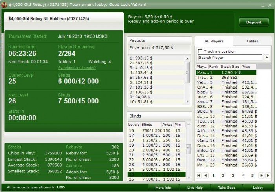Viewport: 275px width, 192px height.
Task: Click the blinds table scroll up arrow
Action: (x=189, y=125)
